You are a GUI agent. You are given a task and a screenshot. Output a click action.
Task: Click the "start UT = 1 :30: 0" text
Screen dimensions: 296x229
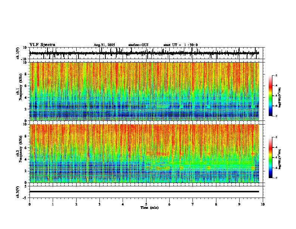click(x=181, y=45)
